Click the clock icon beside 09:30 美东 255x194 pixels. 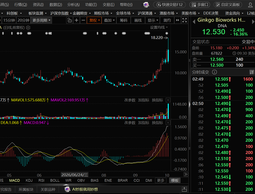point(234,53)
